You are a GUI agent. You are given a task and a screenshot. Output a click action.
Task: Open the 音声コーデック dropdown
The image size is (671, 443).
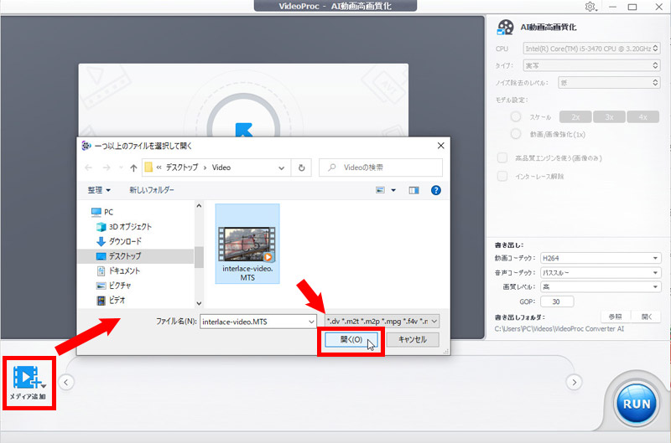[601, 272]
